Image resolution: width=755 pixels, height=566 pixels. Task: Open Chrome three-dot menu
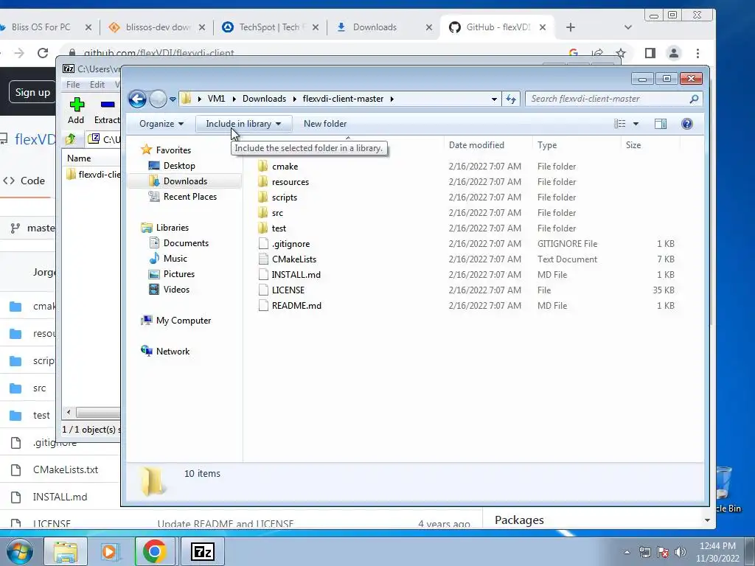(x=697, y=53)
